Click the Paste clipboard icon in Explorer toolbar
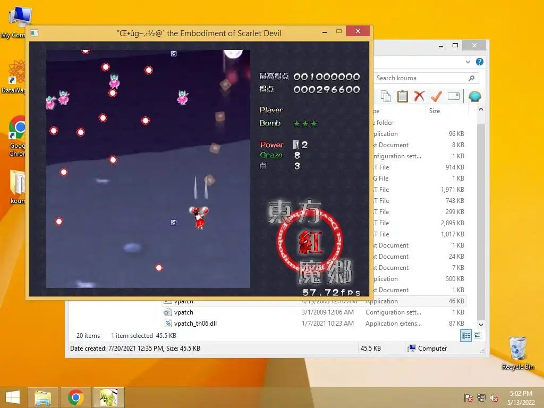 click(403, 96)
